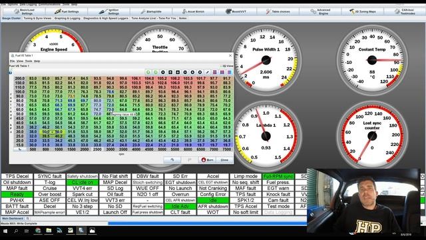Click the vertical-lines interpolate icon
The width and height of the screenshot is (426, 240).
[x=222, y=72]
